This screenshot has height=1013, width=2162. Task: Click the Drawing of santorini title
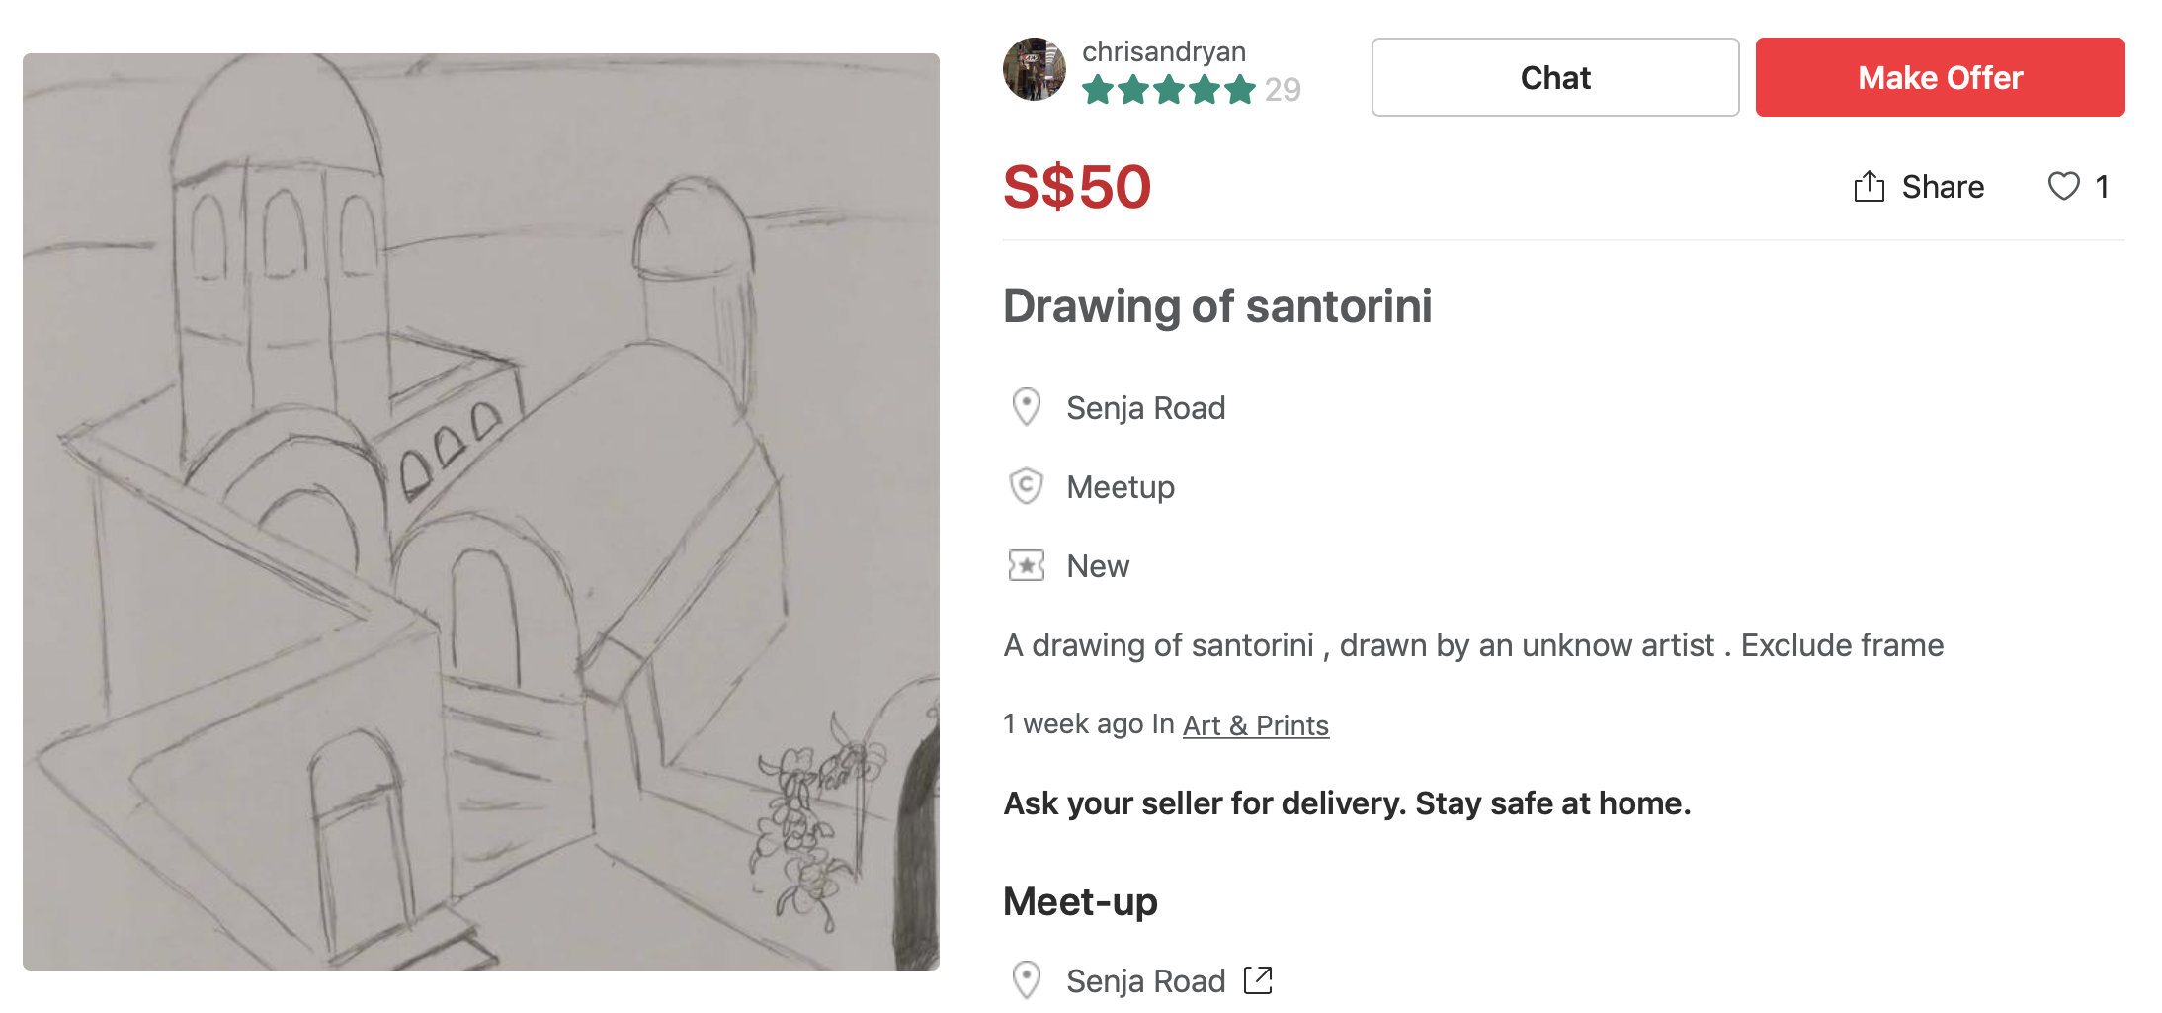click(x=1217, y=305)
